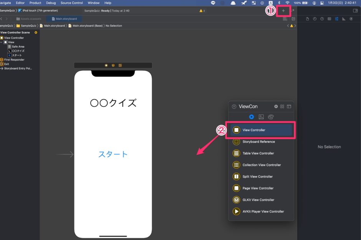Open the Quick Help inspector
The image size is (361, 240).
coord(322,18)
